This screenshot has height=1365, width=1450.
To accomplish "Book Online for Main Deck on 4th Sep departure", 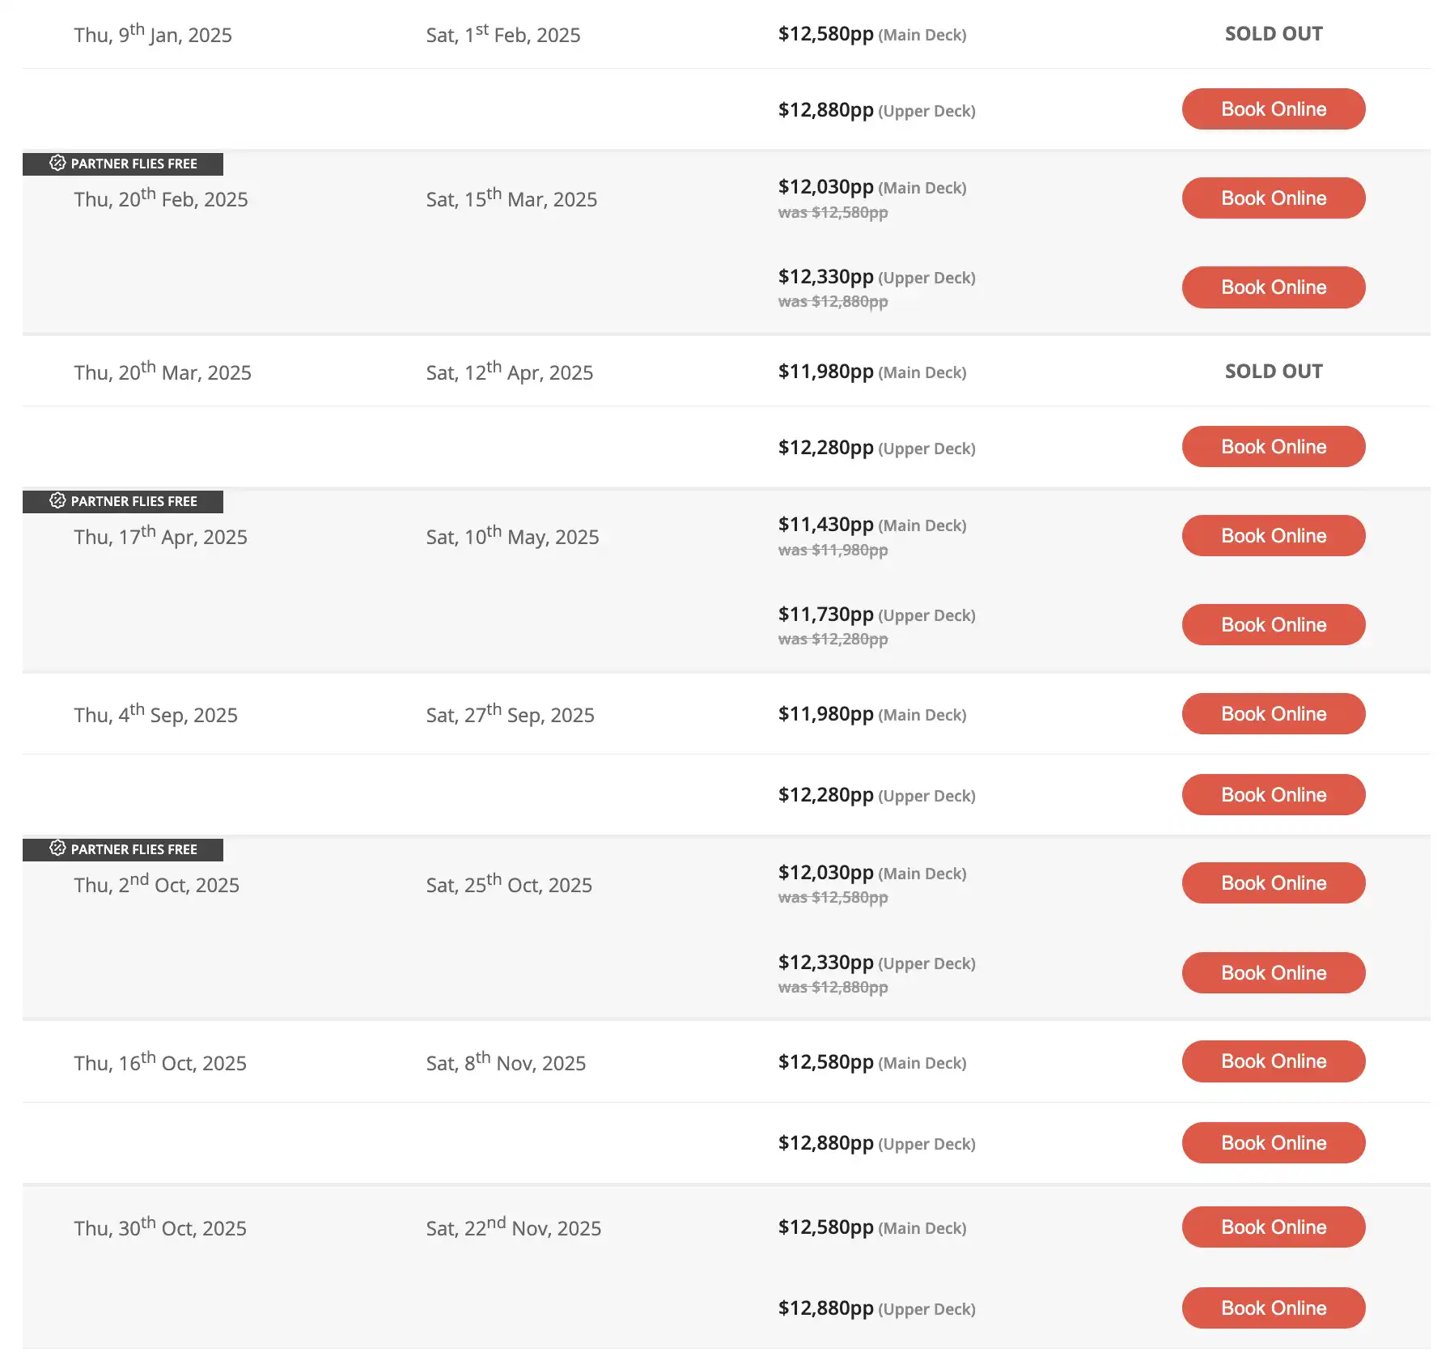I will (1273, 713).
